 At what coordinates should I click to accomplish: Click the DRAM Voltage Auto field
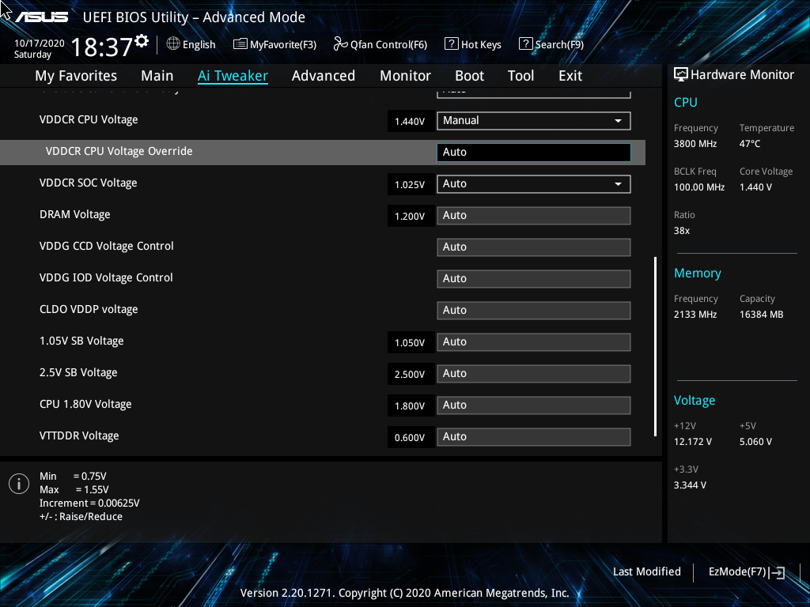(534, 216)
